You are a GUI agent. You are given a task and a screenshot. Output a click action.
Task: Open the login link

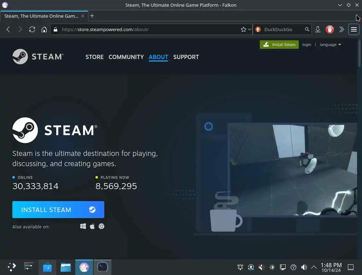(306, 45)
